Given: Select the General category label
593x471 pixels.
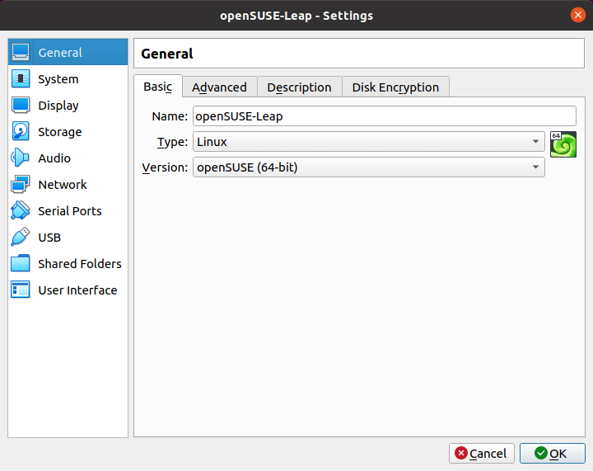Looking at the screenshot, I should coord(60,53).
